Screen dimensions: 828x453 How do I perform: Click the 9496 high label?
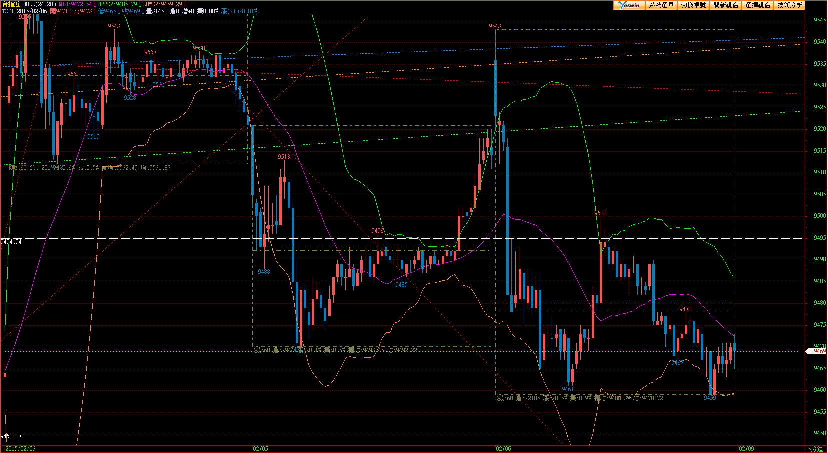click(x=377, y=231)
